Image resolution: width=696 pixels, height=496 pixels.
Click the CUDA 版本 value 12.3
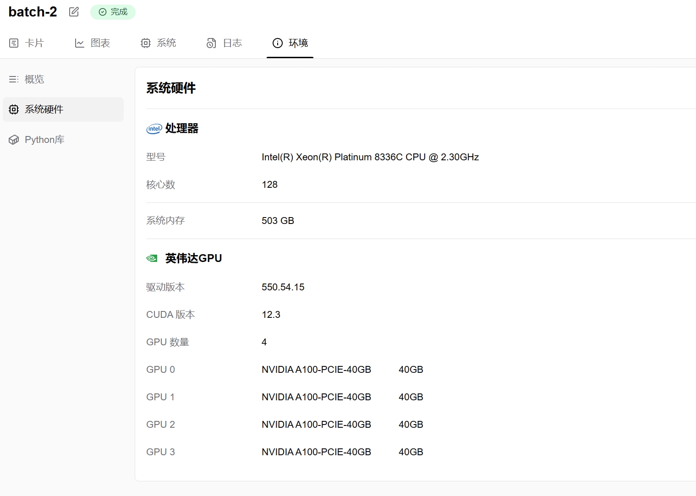coord(271,315)
